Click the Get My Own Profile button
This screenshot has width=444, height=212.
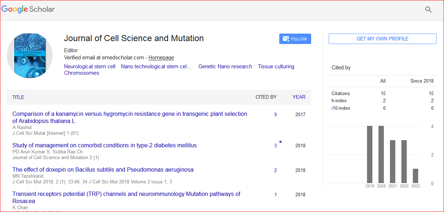pyautogui.click(x=382, y=39)
